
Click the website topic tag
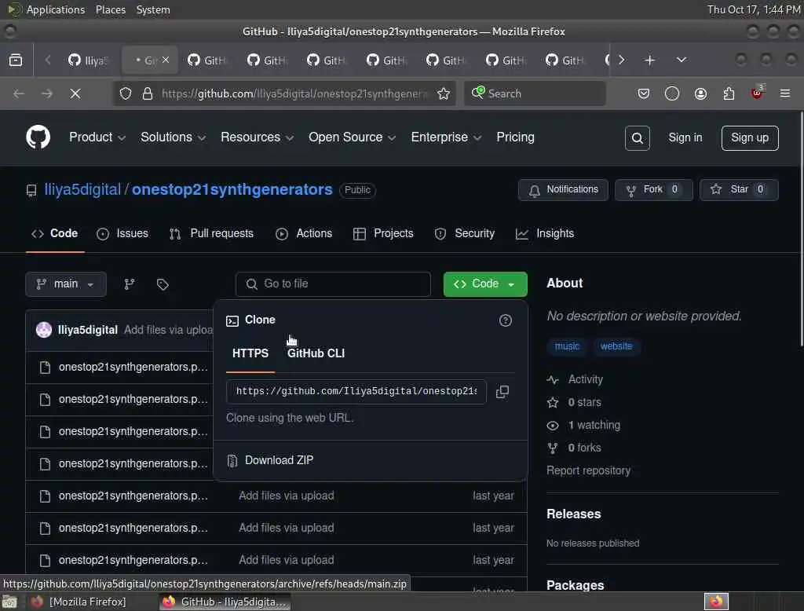tap(616, 346)
